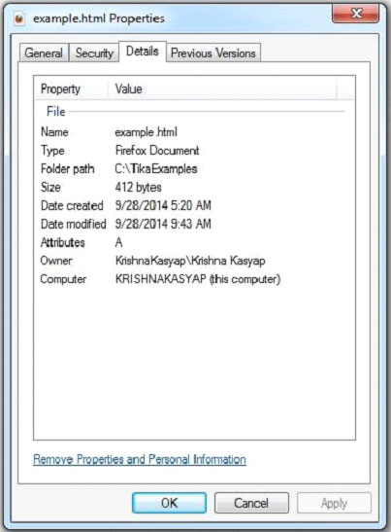The width and height of the screenshot is (391, 532).
Task: Click the KrishnaKasyap\Krishna Kasyap owner value
Action: tap(190, 261)
